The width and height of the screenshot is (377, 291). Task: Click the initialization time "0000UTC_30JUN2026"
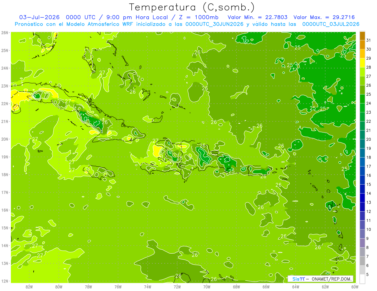(x=215, y=24)
